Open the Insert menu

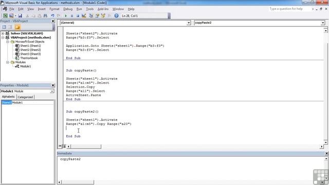pos(42,9)
